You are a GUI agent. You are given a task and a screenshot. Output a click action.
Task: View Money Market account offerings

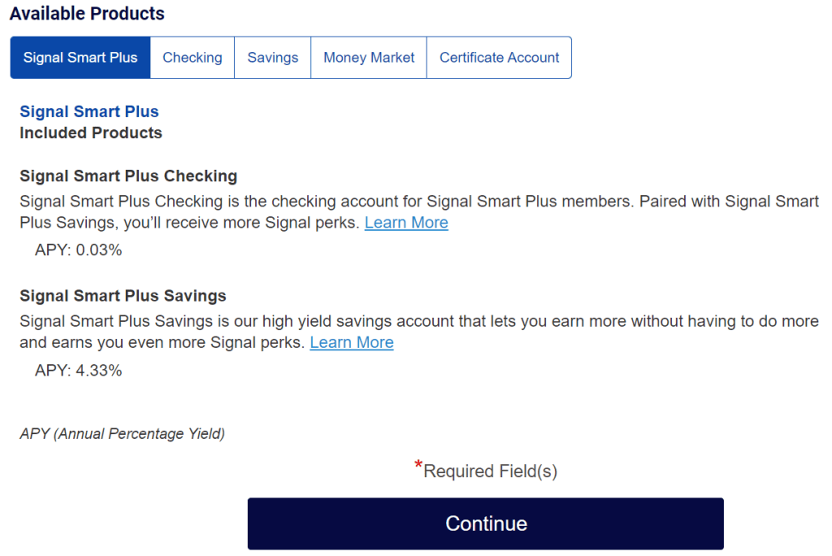pyautogui.click(x=368, y=57)
